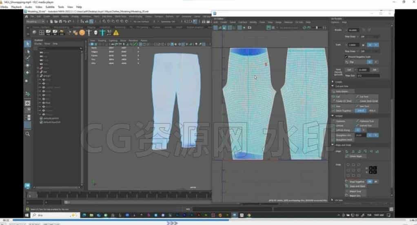Toggle the B>A Stitch Together option
Screen dimensions: 417x225
pyautogui.click(x=372, y=111)
